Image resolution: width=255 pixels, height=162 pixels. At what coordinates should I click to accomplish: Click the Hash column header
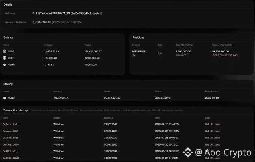pos(5,118)
